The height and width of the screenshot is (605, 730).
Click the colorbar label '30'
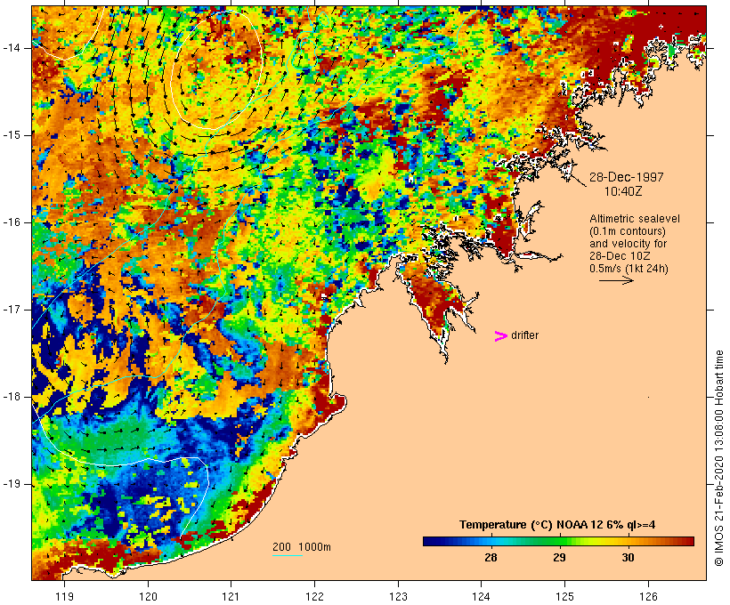point(628,557)
